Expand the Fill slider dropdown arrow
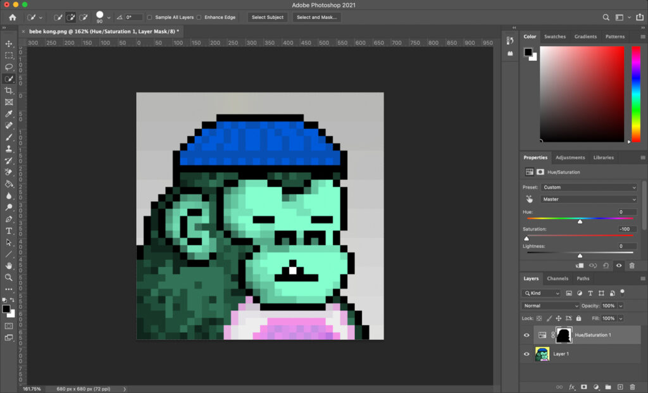The width and height of the screenshot is (648, 393). (621, 318)
